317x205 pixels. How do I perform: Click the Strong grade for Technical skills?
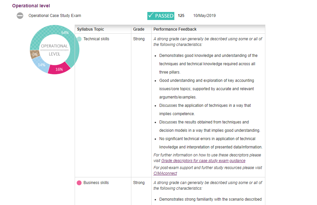tap(139, 39)
